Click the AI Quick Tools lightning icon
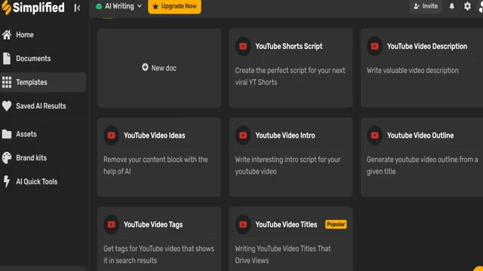This screenshot has width=483, height=271. coord(7,181)
